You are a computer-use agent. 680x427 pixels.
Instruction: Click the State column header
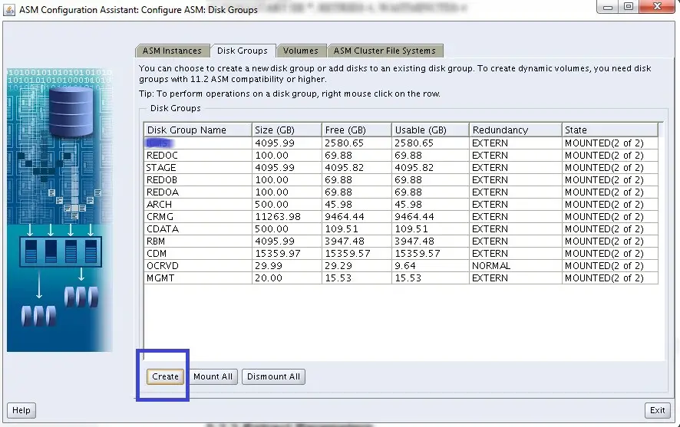pos(609,130)
